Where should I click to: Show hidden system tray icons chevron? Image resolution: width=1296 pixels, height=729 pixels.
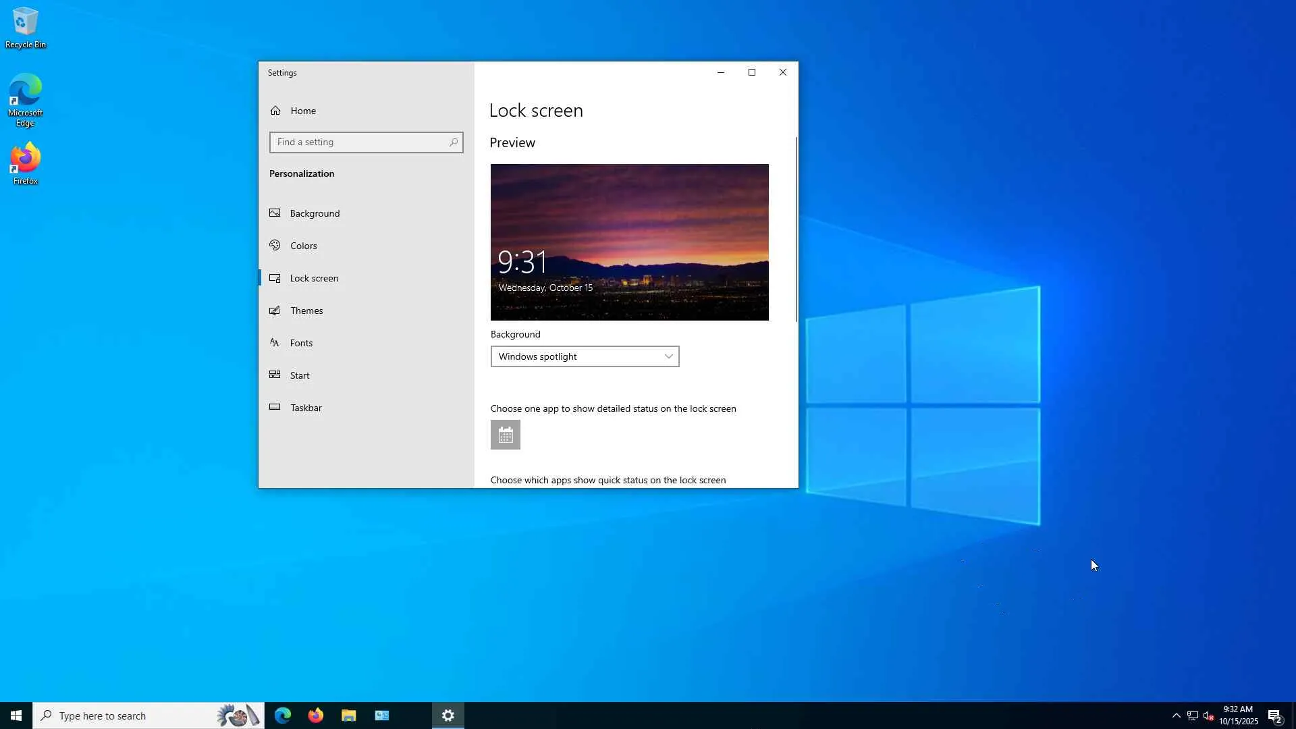click(x=1176, y=715)
